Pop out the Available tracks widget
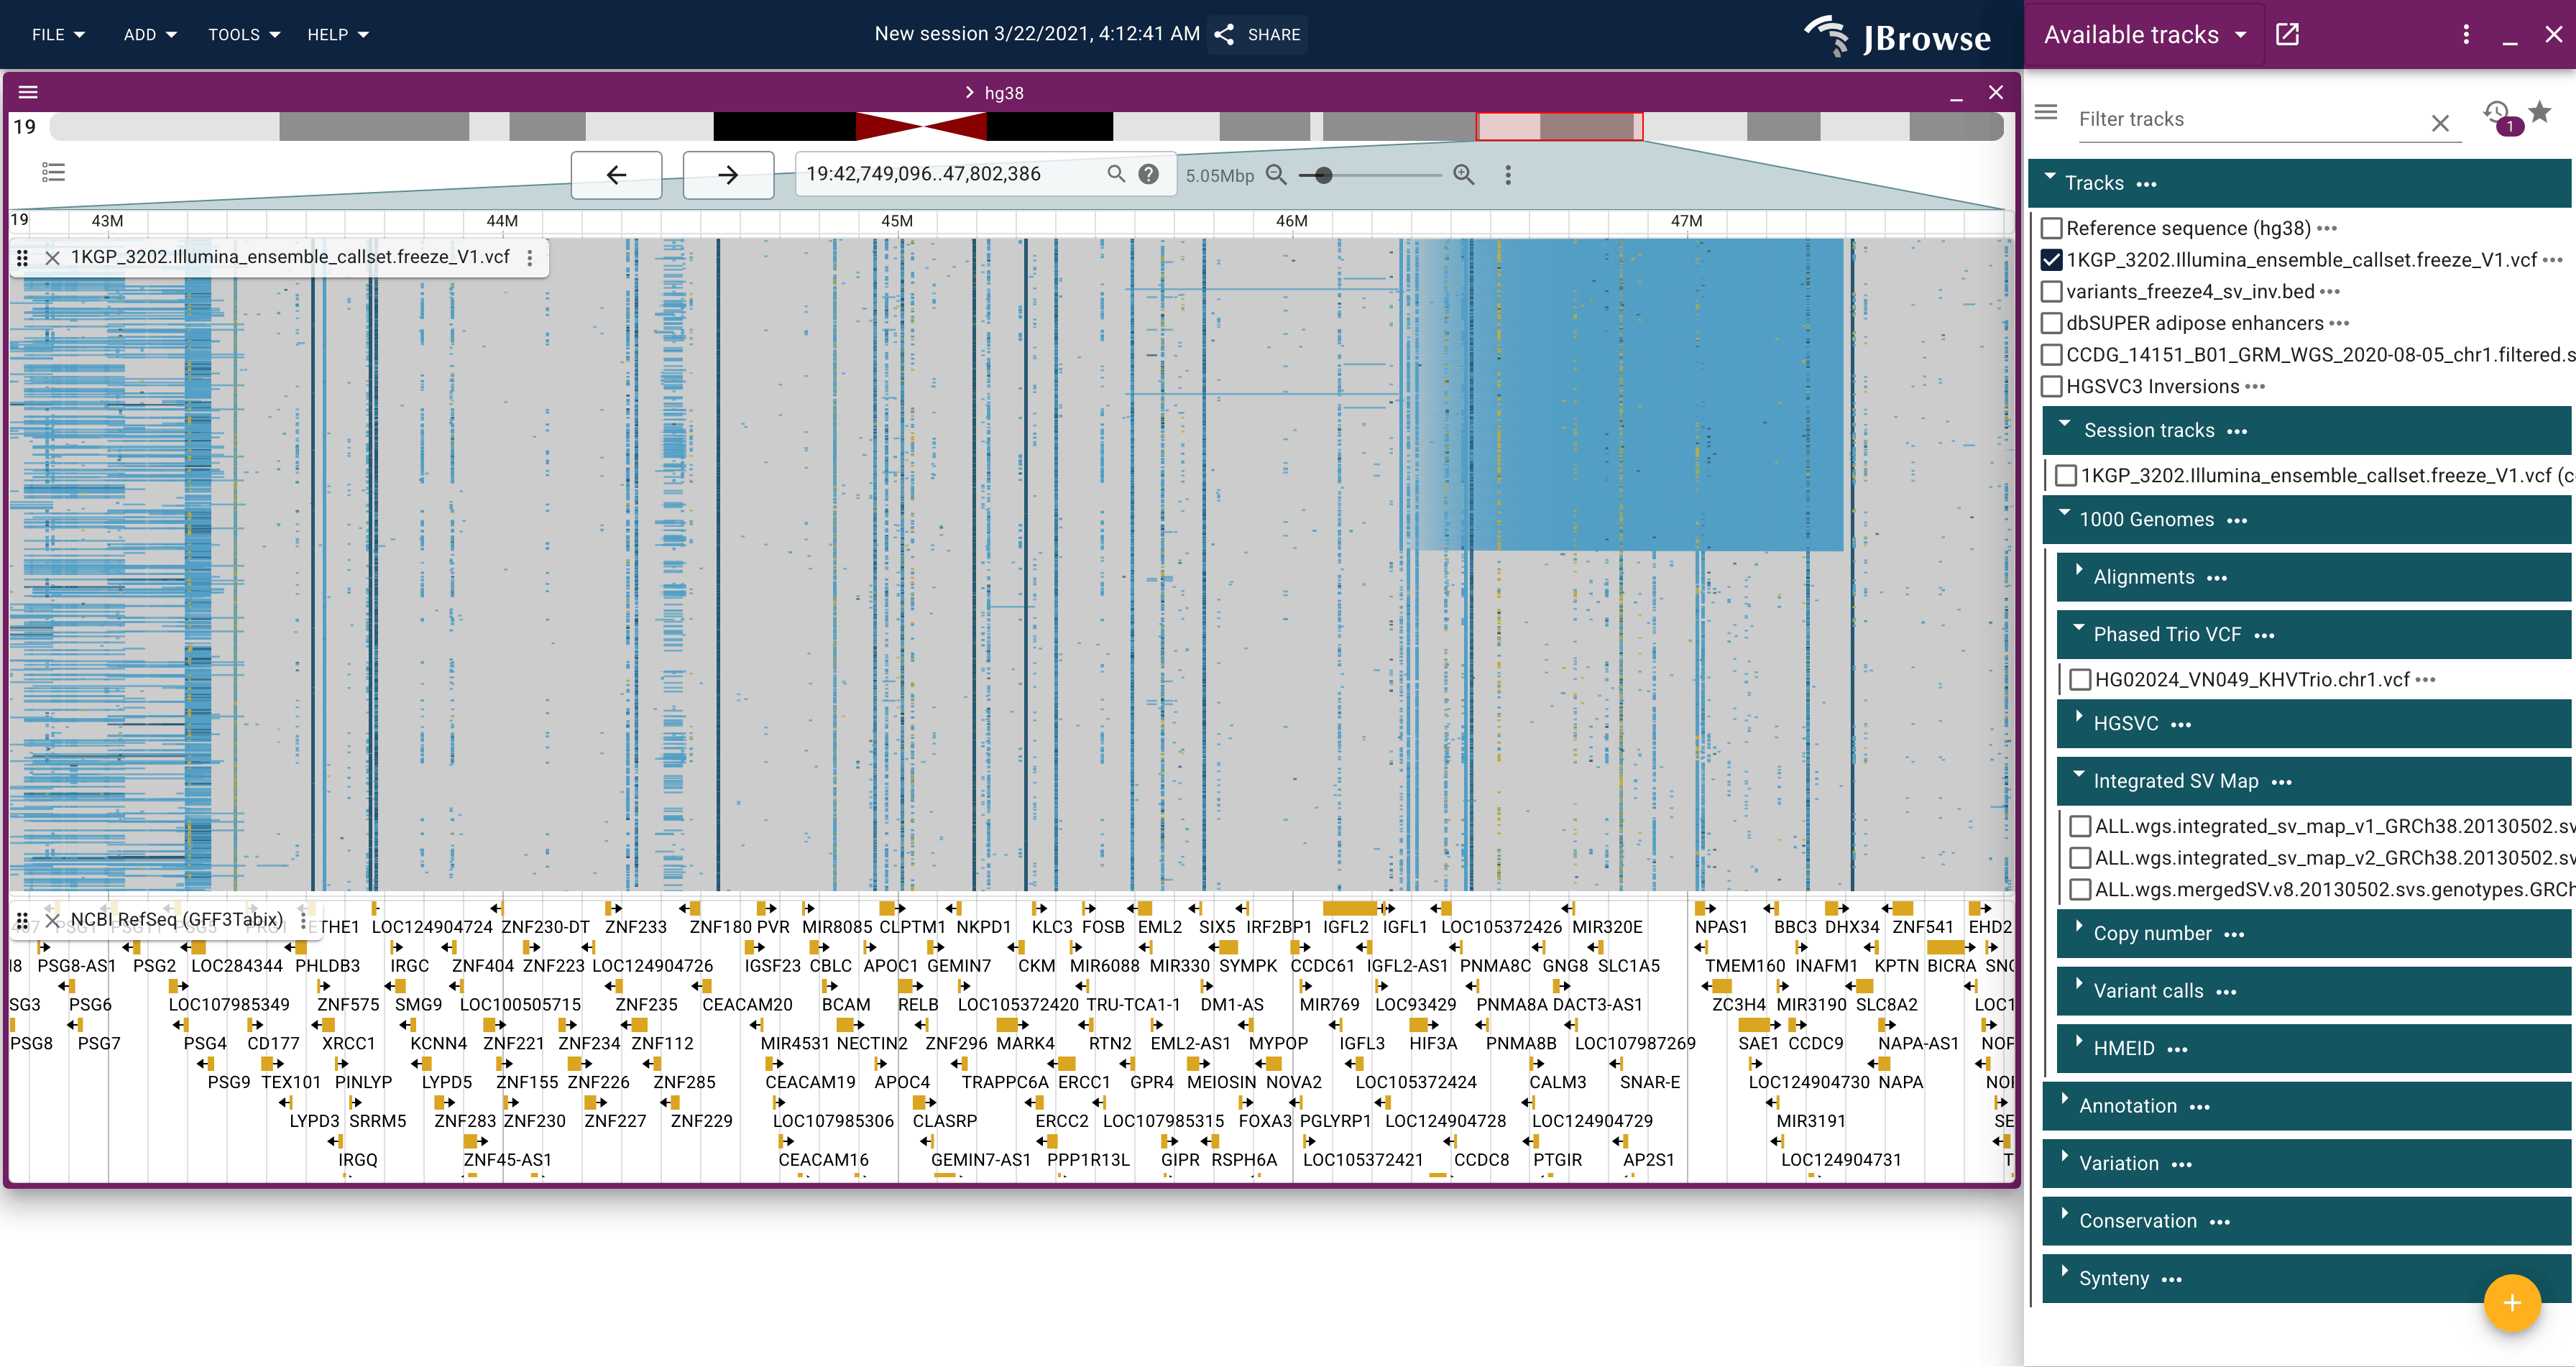 [2287, 34]
